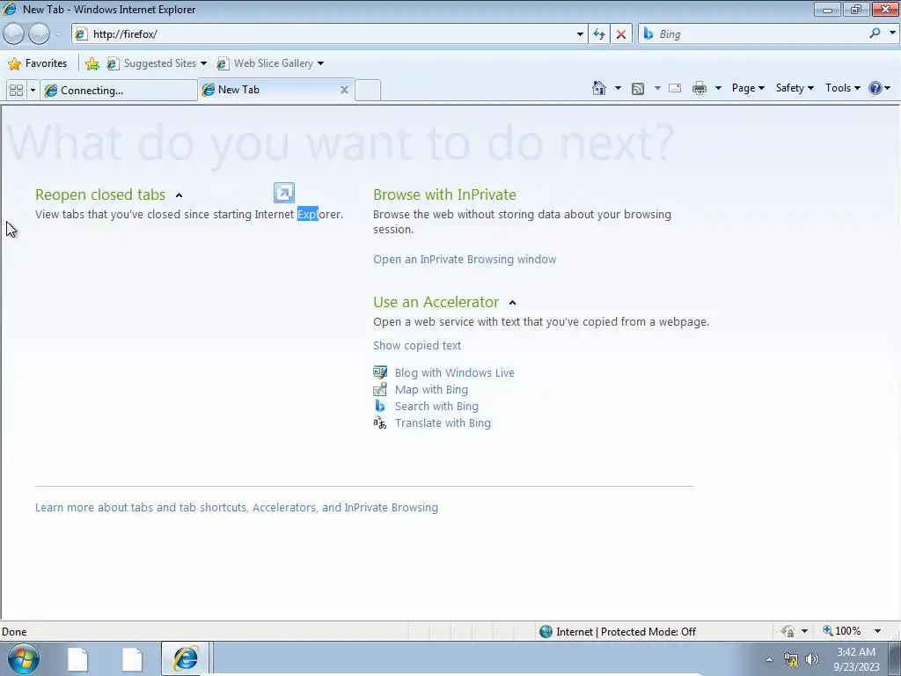Stop loading with the red X icon

[621, 34]
